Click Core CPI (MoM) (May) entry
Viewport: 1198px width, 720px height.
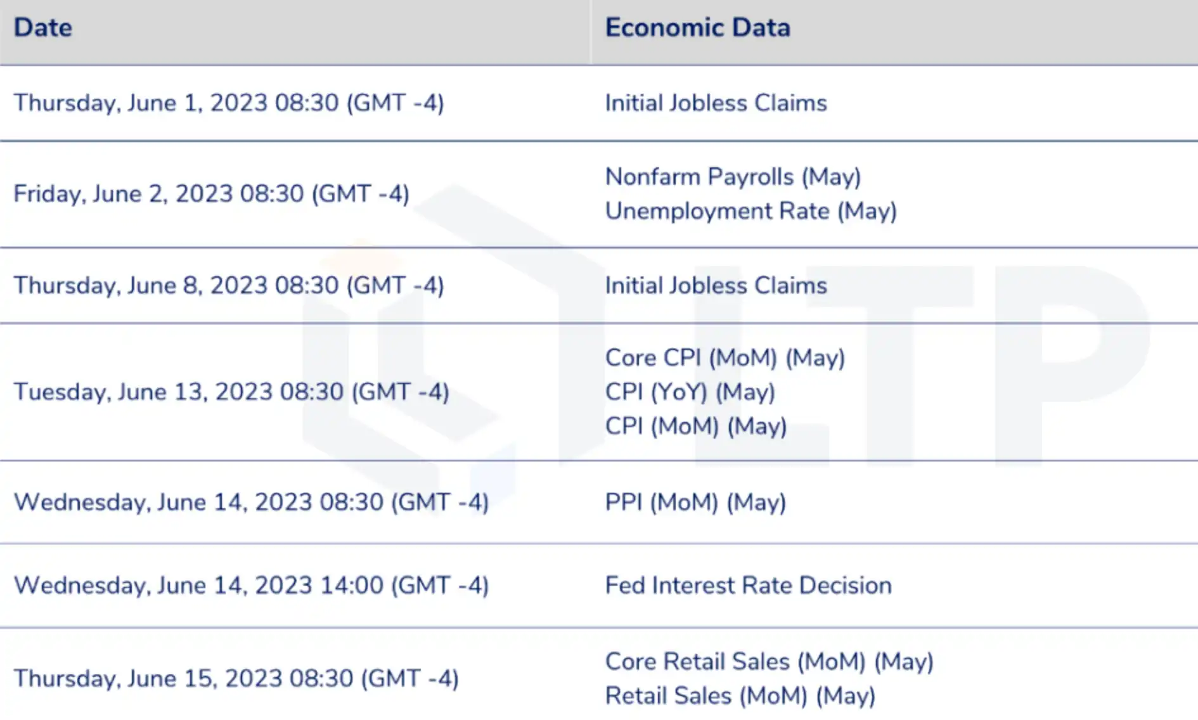pos(725,358)
